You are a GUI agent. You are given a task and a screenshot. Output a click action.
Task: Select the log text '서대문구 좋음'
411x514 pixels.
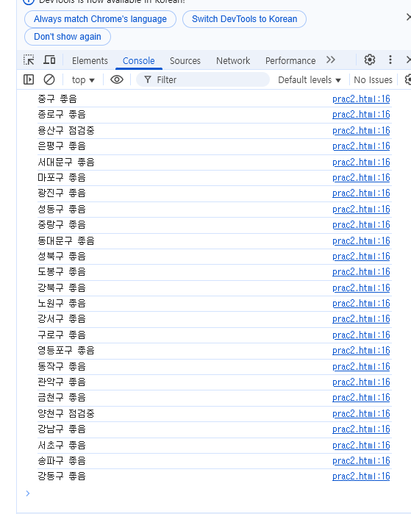tap(66, 162)
